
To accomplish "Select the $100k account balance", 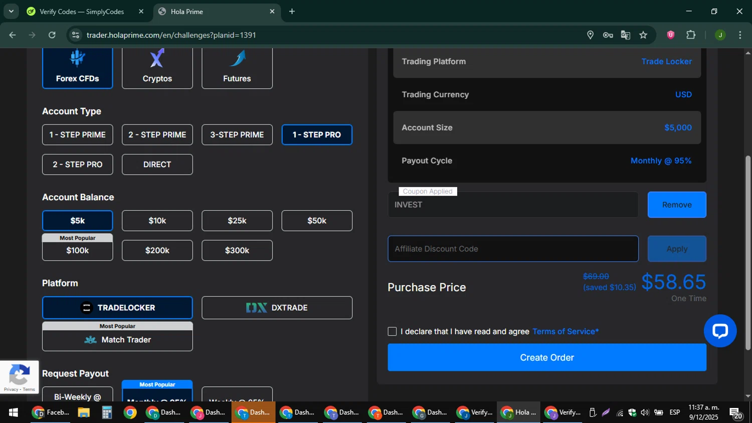I will pyautogui.click(x=78, y=250).
